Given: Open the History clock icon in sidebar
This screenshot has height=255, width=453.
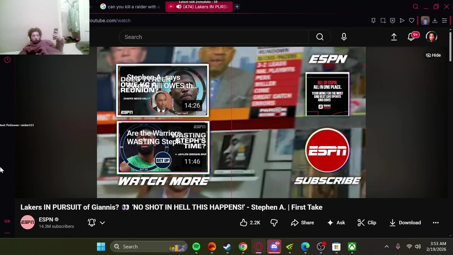Looking at the screenshot, I should tap(7, 60).
